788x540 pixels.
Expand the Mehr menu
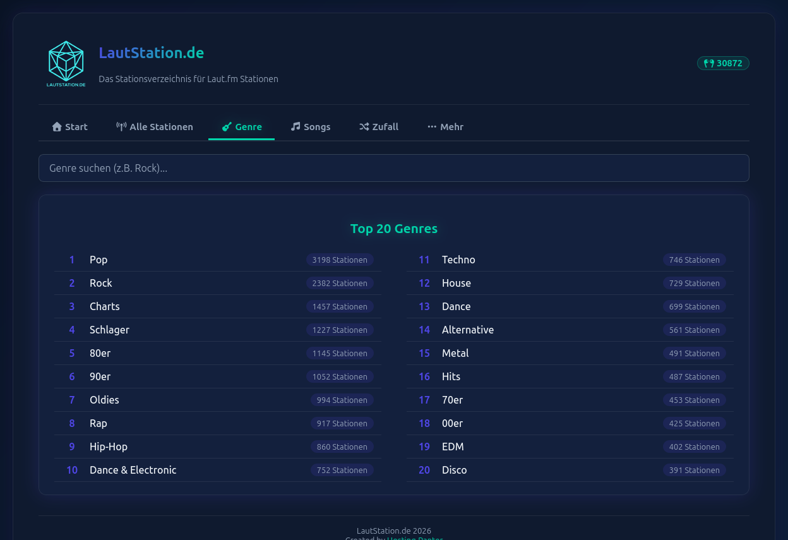coord(445,126)
